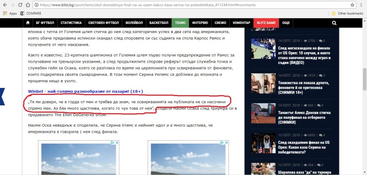Expand the ОЩЕ navigation menu
The width and height of the screenshot is (367, 175).
click(x=286, y=23)
